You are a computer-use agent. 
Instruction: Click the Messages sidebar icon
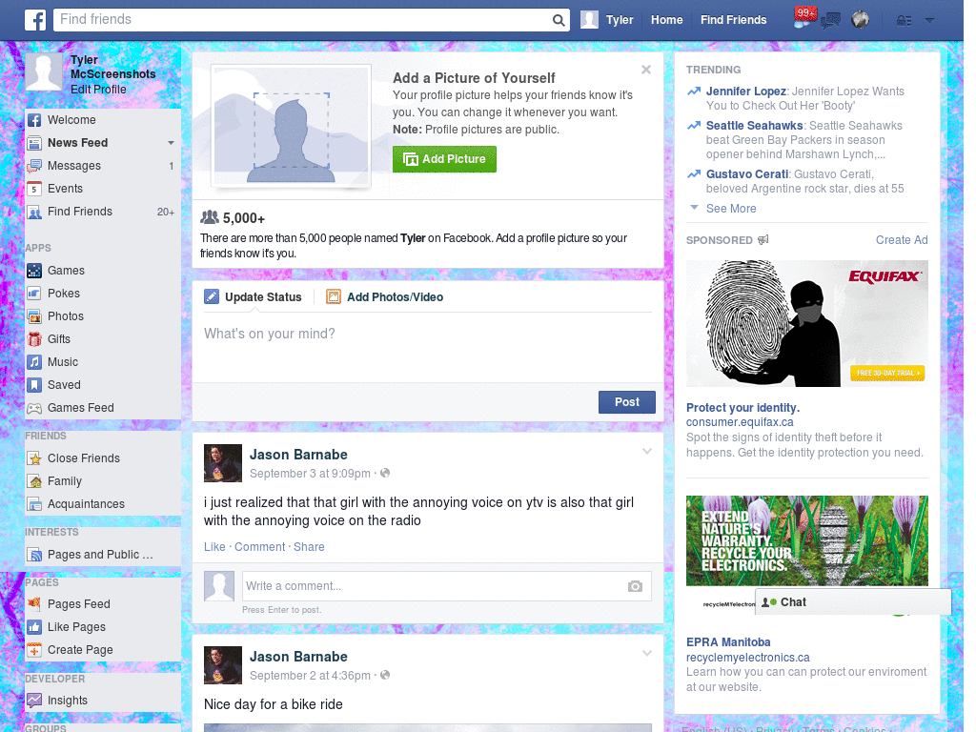point(35,166)
